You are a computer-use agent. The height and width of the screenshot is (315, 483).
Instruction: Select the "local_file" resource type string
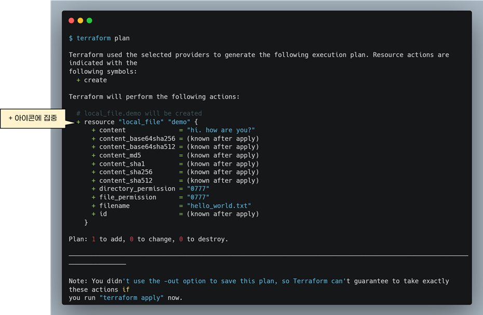[x=141, y=122]
